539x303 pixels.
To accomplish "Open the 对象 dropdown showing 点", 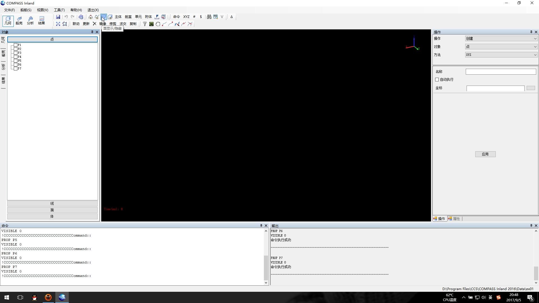I will coord(501,47).
